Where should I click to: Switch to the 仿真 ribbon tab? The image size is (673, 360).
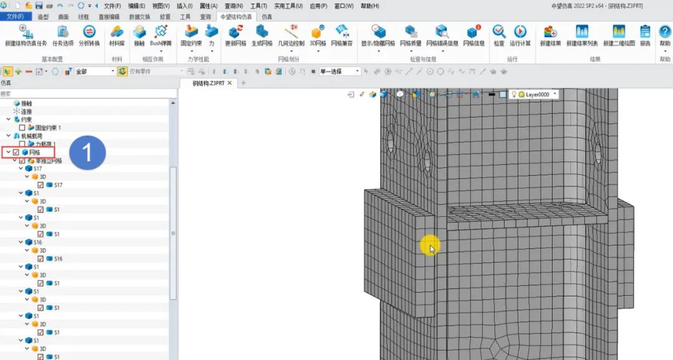pos(267,16)
